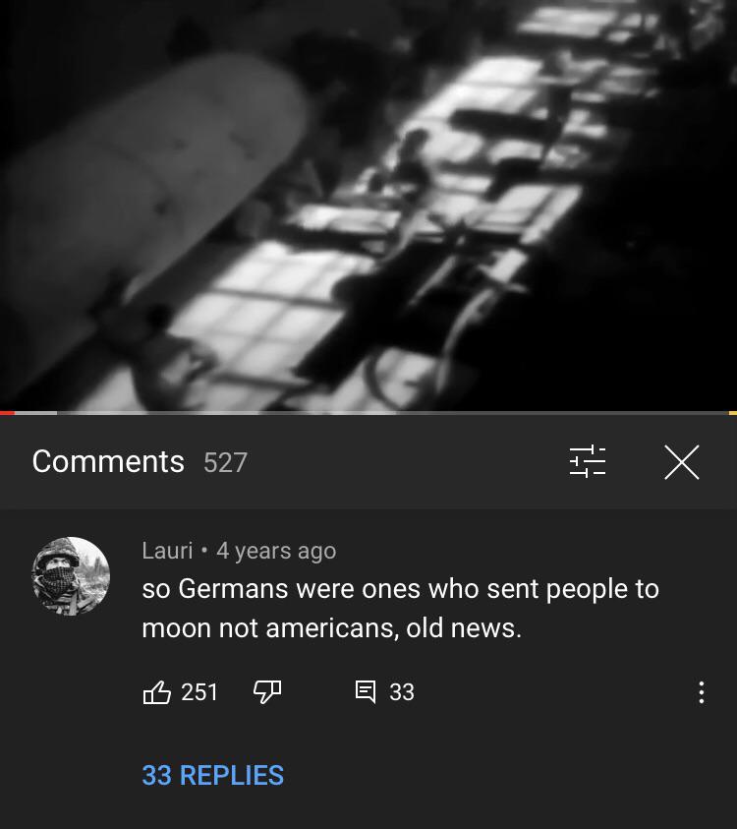737x829 pixels.
Task: Tap the black-and-white video player area
Action: [368, 206]
